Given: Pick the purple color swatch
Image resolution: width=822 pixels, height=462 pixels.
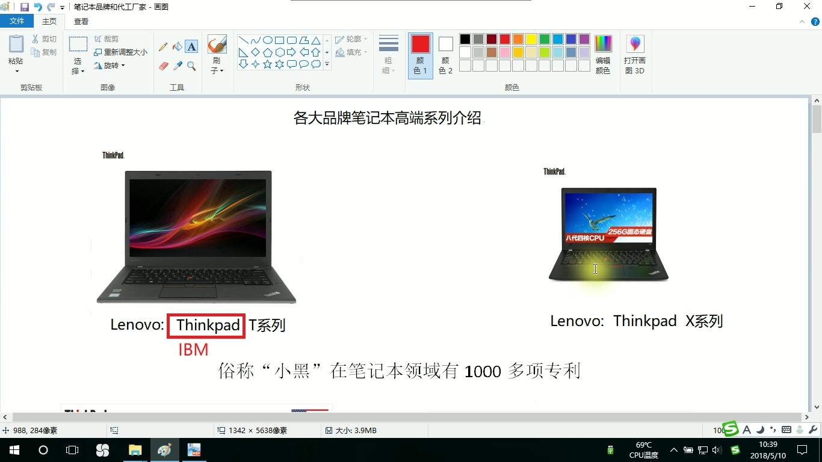Looking at the screenshot, I should click(x=584, y=39).
